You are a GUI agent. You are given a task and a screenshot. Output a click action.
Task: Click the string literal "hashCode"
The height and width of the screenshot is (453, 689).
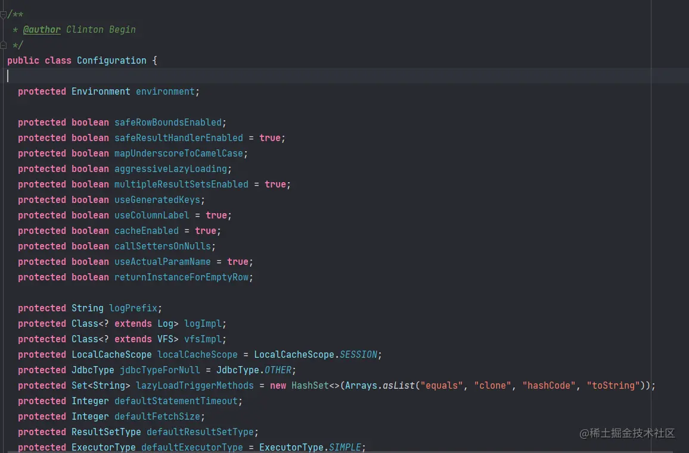(550, 385)
